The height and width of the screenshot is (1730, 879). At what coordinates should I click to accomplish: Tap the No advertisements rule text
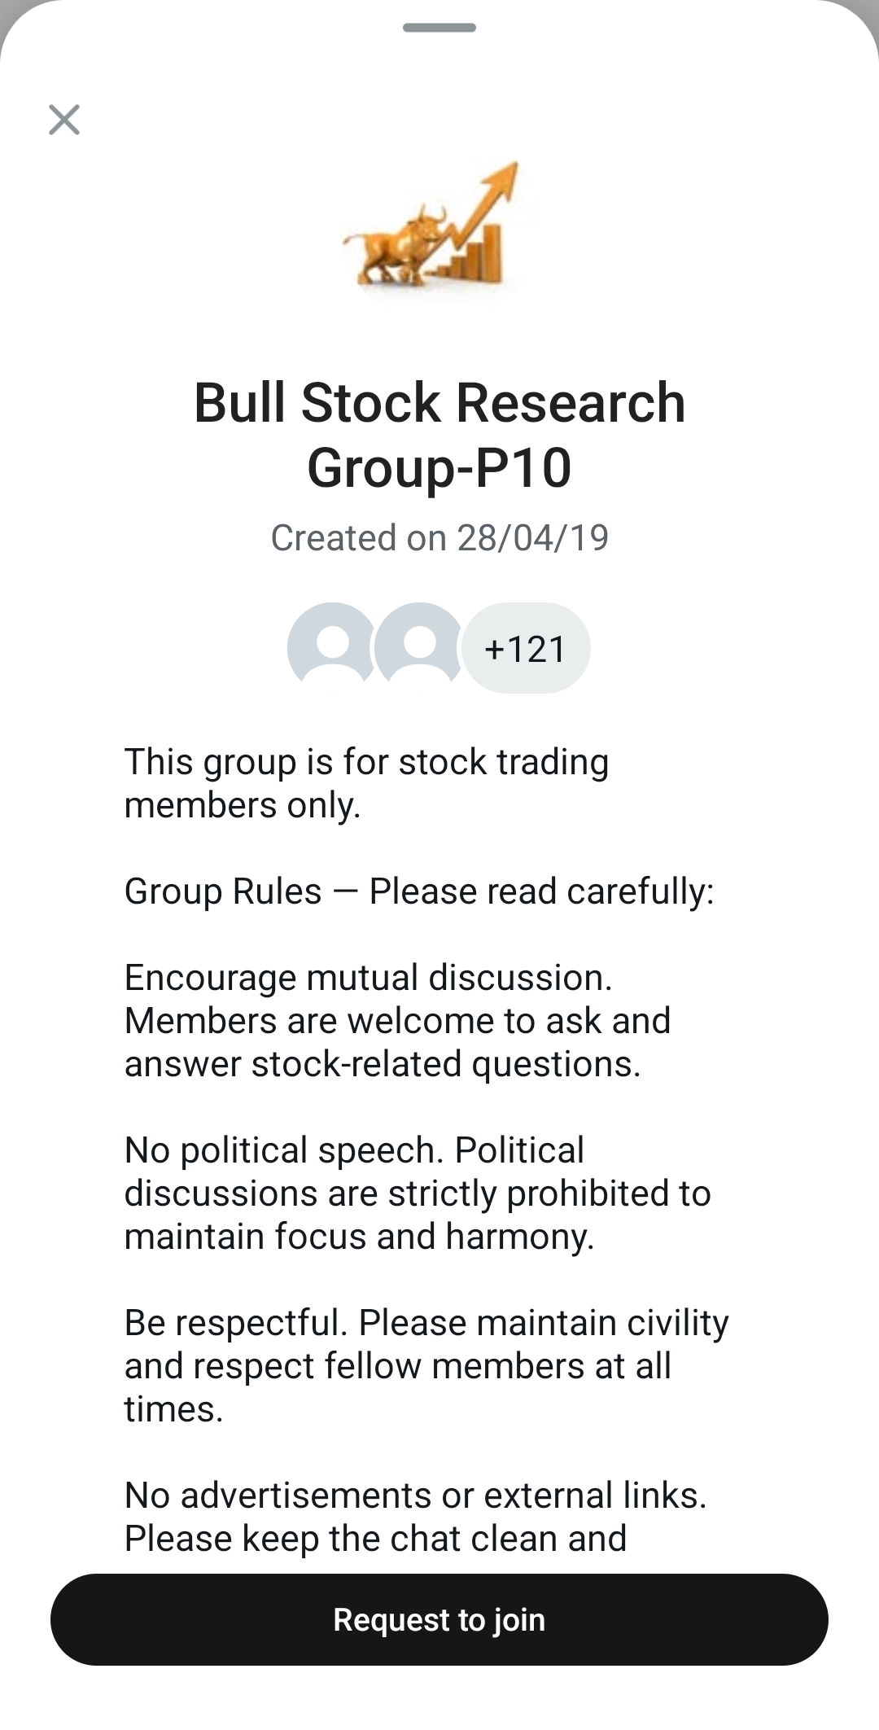[x=415, y=1496]
